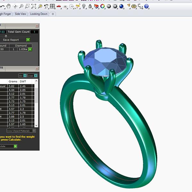The image size is (192, 192).
Task: Close the gem report panel
Action: pyautogui.click(x=37, y=26)
